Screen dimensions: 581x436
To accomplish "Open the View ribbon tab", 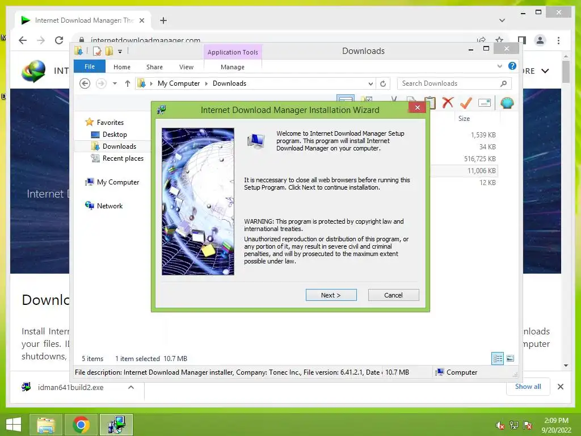I will point(186,67).
